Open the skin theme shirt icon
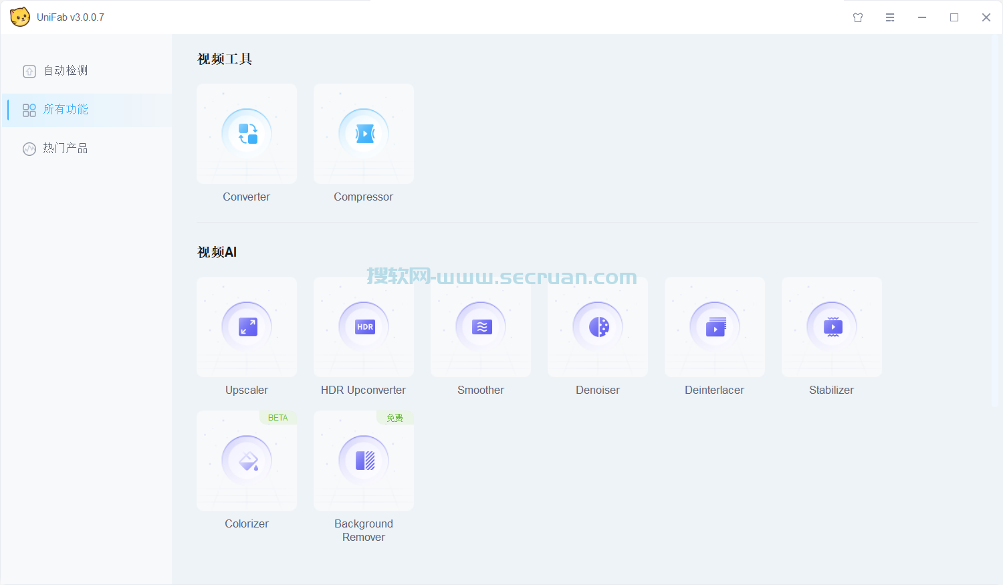Image resolution: width=1003 pixels, height=585 pixels. (858, 17)
